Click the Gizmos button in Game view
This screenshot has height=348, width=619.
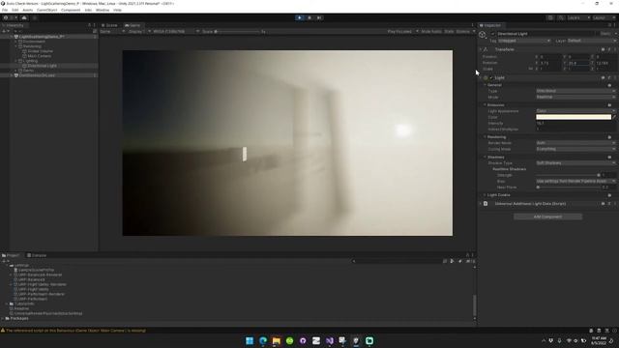click(463, 32)
